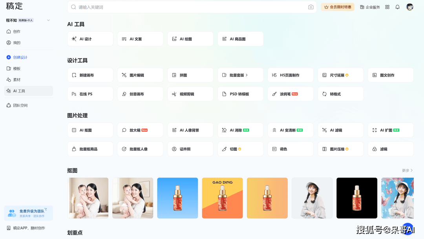Open the 证件照 ID photo tool

(190, 149)
